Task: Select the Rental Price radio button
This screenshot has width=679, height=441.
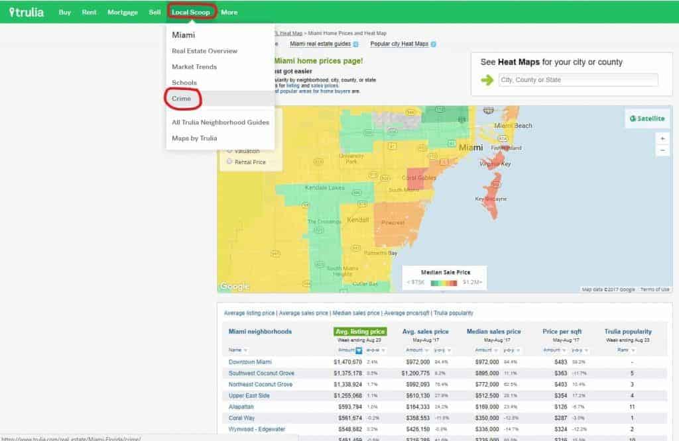Action: tap(230, 161)
